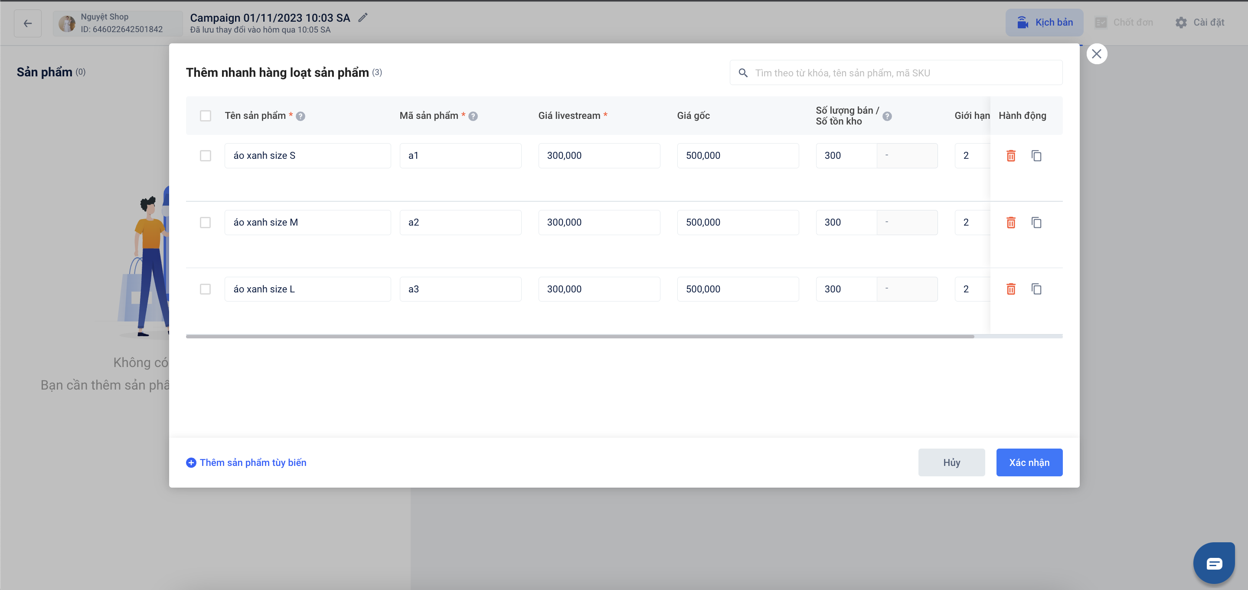Duplicate the áo xanh size M product
This screenshot has width=1248, height=590.
point(1036,223)
